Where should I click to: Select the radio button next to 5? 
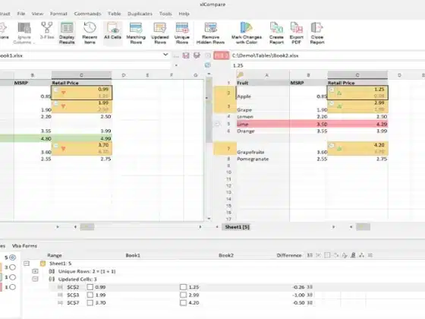(12, 257)
